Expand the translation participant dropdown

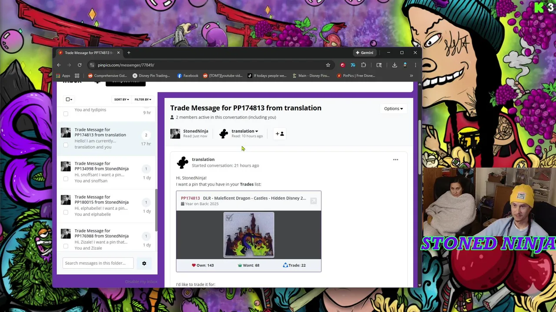[x=245, y=131]
